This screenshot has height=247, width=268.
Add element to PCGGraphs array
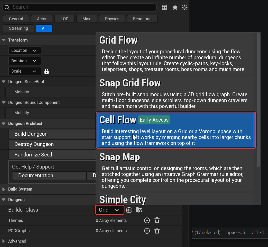coord(147,231)
